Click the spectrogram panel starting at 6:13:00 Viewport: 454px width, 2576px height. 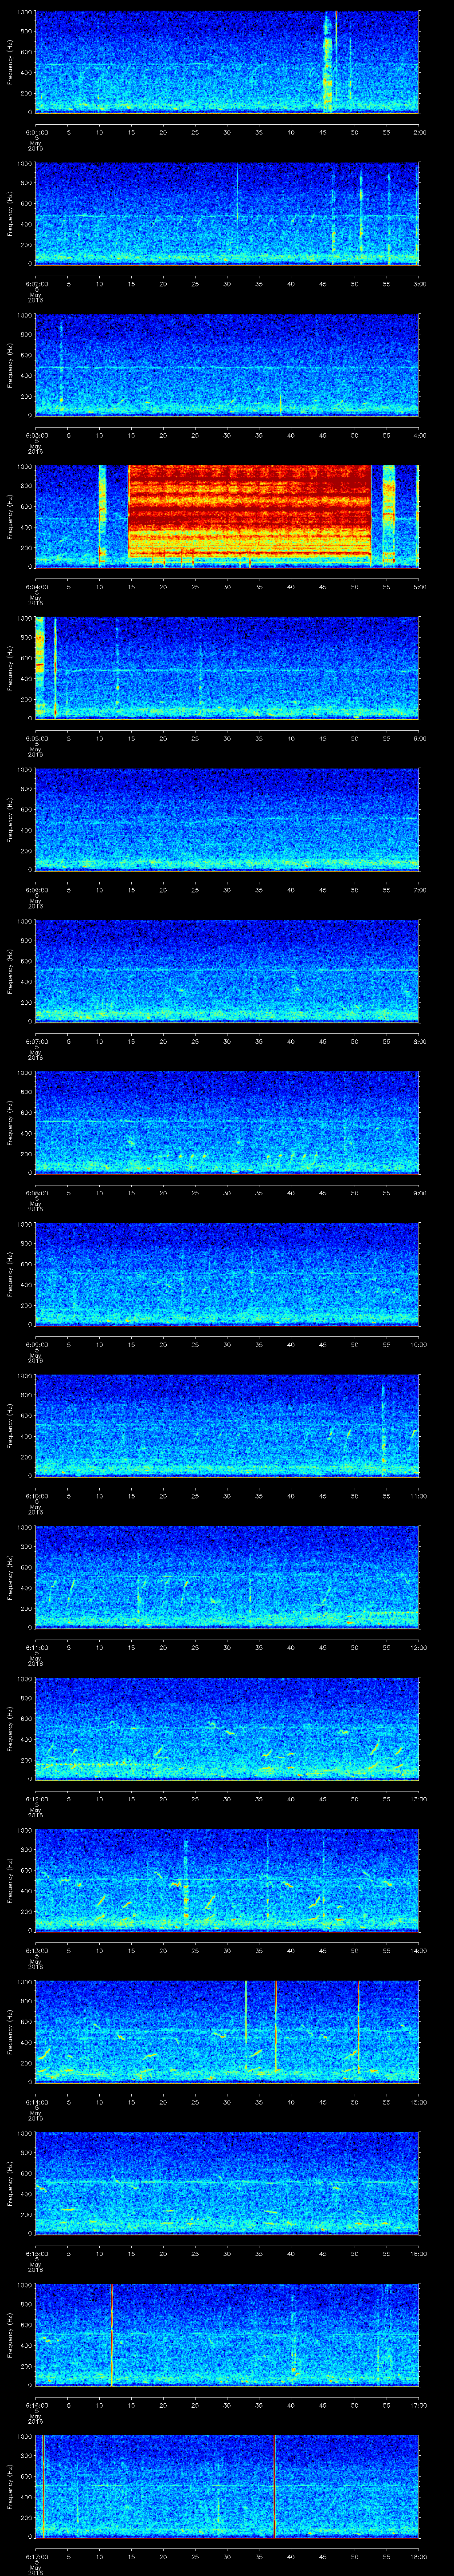[x=227, y=1879]
